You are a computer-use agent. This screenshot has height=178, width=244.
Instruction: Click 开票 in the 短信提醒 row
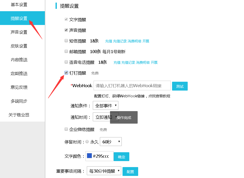146,41
